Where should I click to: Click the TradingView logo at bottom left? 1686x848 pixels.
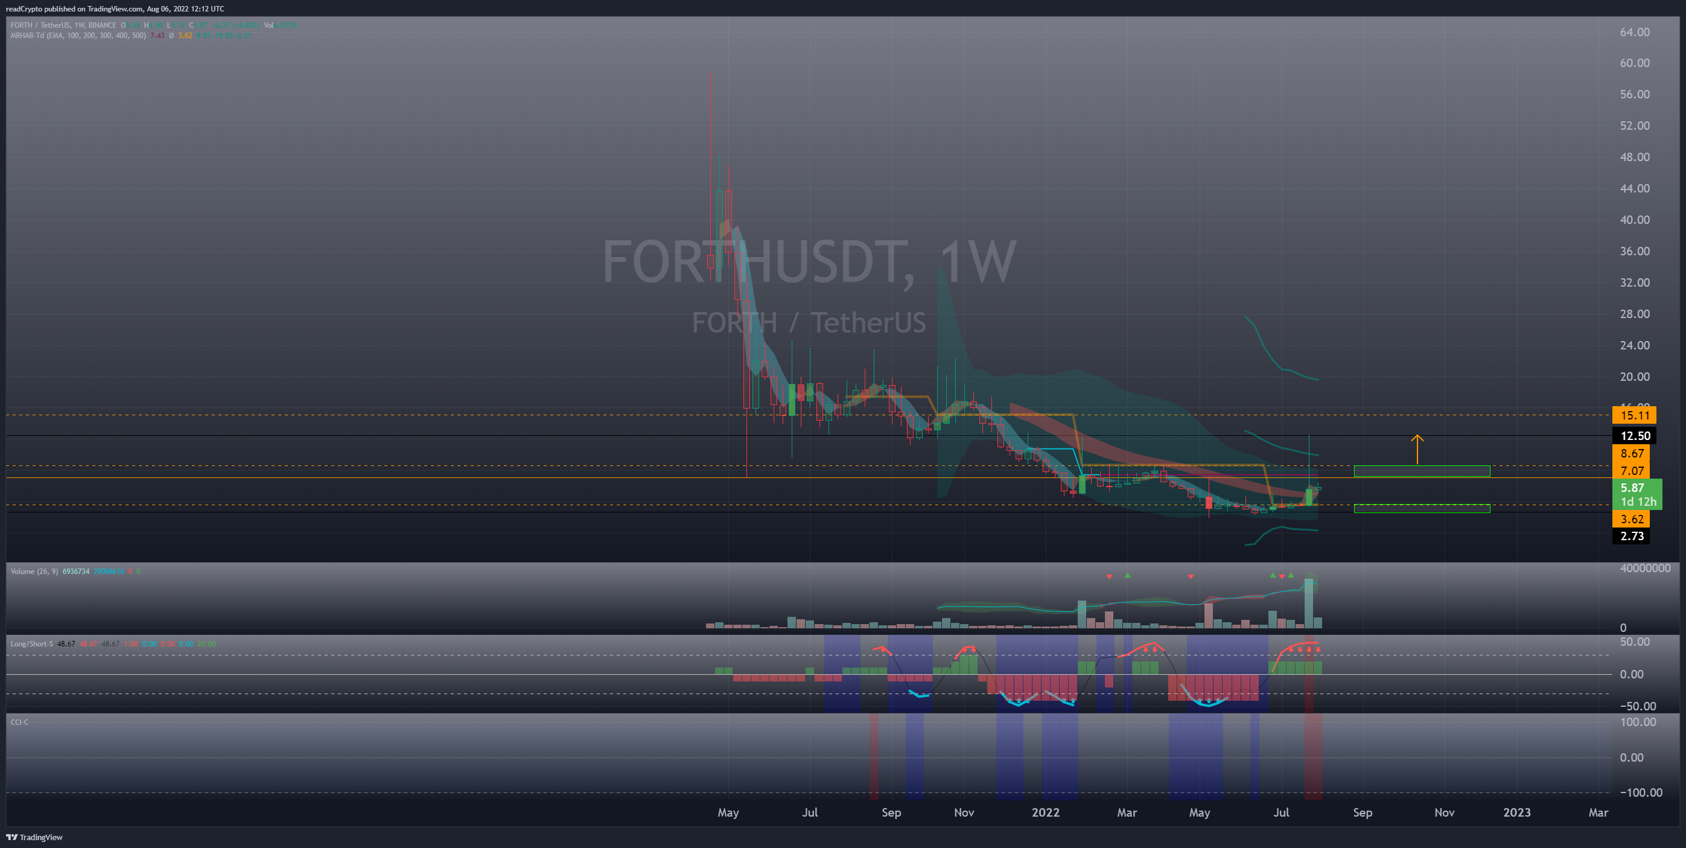point(34,837)
